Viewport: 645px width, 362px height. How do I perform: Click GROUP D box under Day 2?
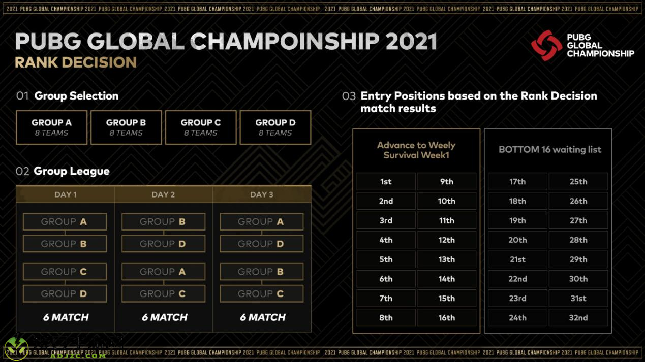[163, 244]
